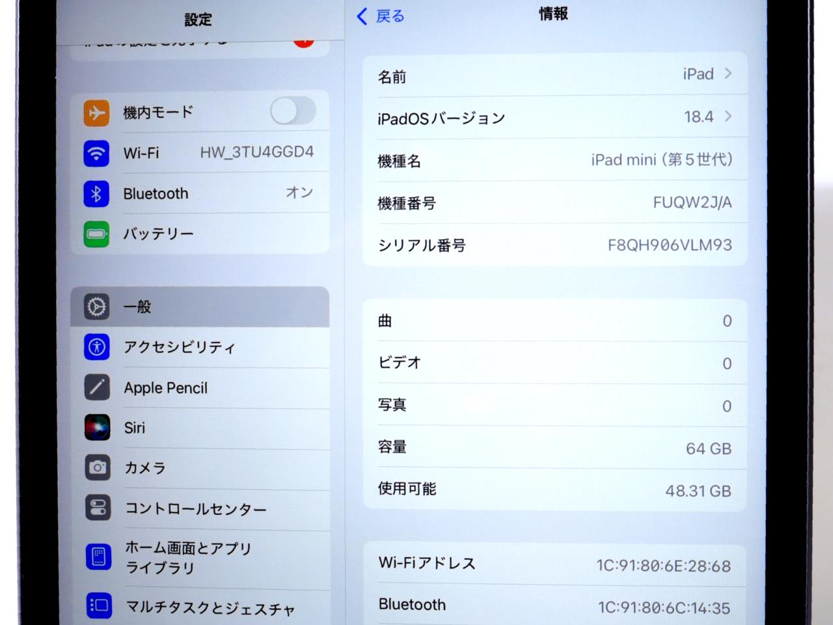This screenshot has height=625, width=833.
Task: Open コントロールセンター settings
Action: [x=200, y=508]
